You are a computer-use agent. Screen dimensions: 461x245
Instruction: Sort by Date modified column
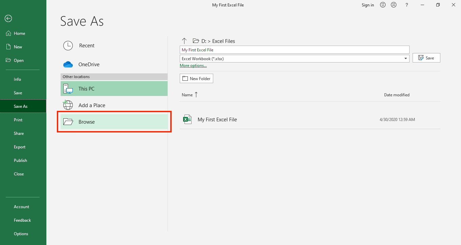(397, 95)
